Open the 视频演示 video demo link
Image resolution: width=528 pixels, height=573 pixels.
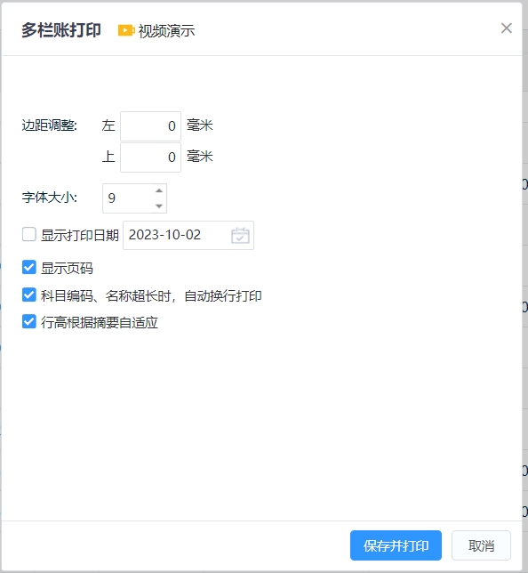tap(166, 31)
